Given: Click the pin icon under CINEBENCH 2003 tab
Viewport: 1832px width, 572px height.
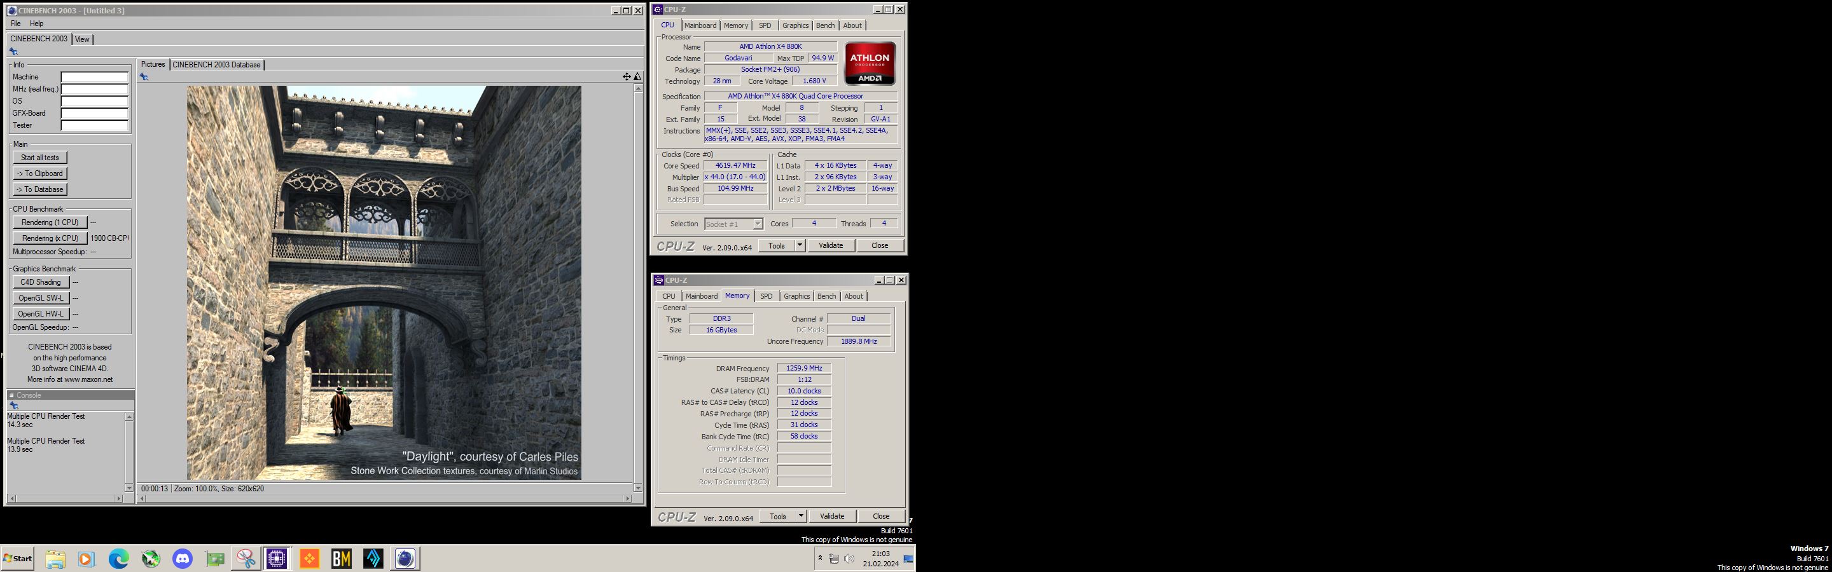Looking at the screenshot, I should [x=13, y=51].
